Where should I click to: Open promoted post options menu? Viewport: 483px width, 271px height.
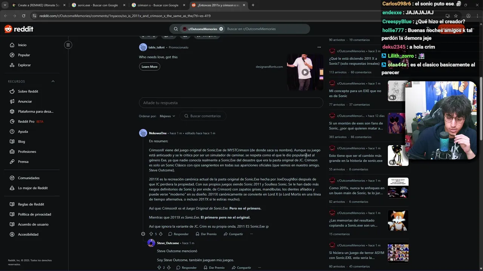click(x=319, y=47)
